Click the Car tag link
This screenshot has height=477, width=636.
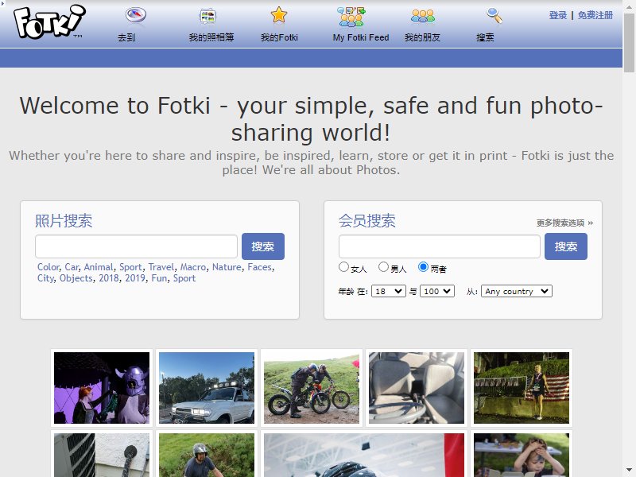pyautogui.click(x=72, y=267)
